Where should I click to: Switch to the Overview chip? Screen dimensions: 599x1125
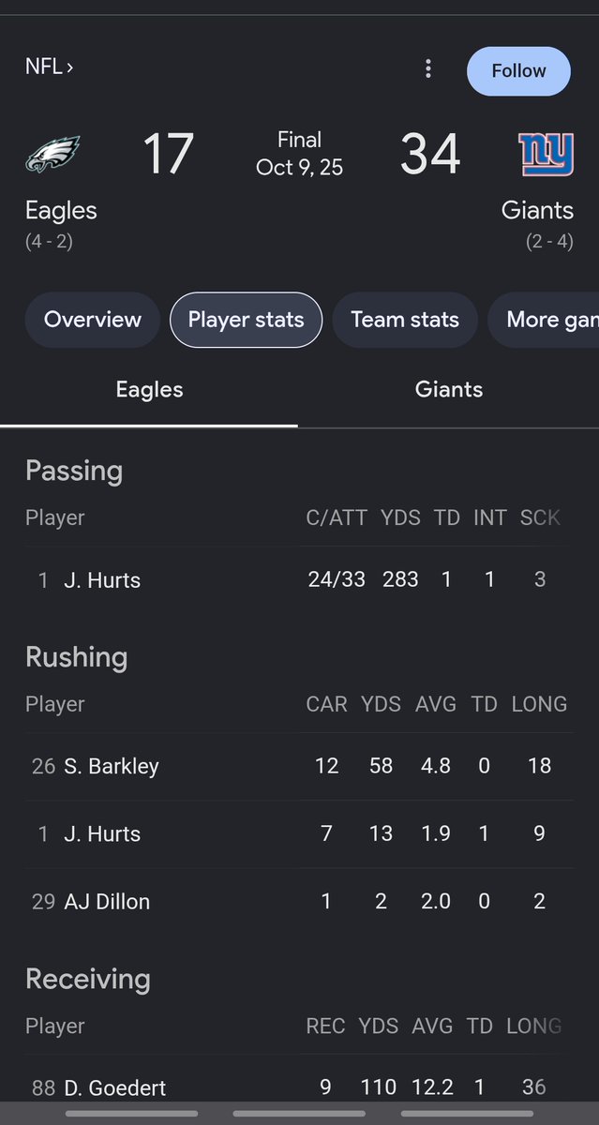click(93, 320)
